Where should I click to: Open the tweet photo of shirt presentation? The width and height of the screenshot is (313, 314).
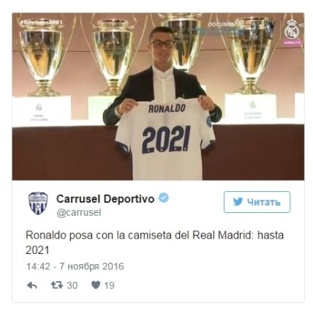[x=158, y=97]
